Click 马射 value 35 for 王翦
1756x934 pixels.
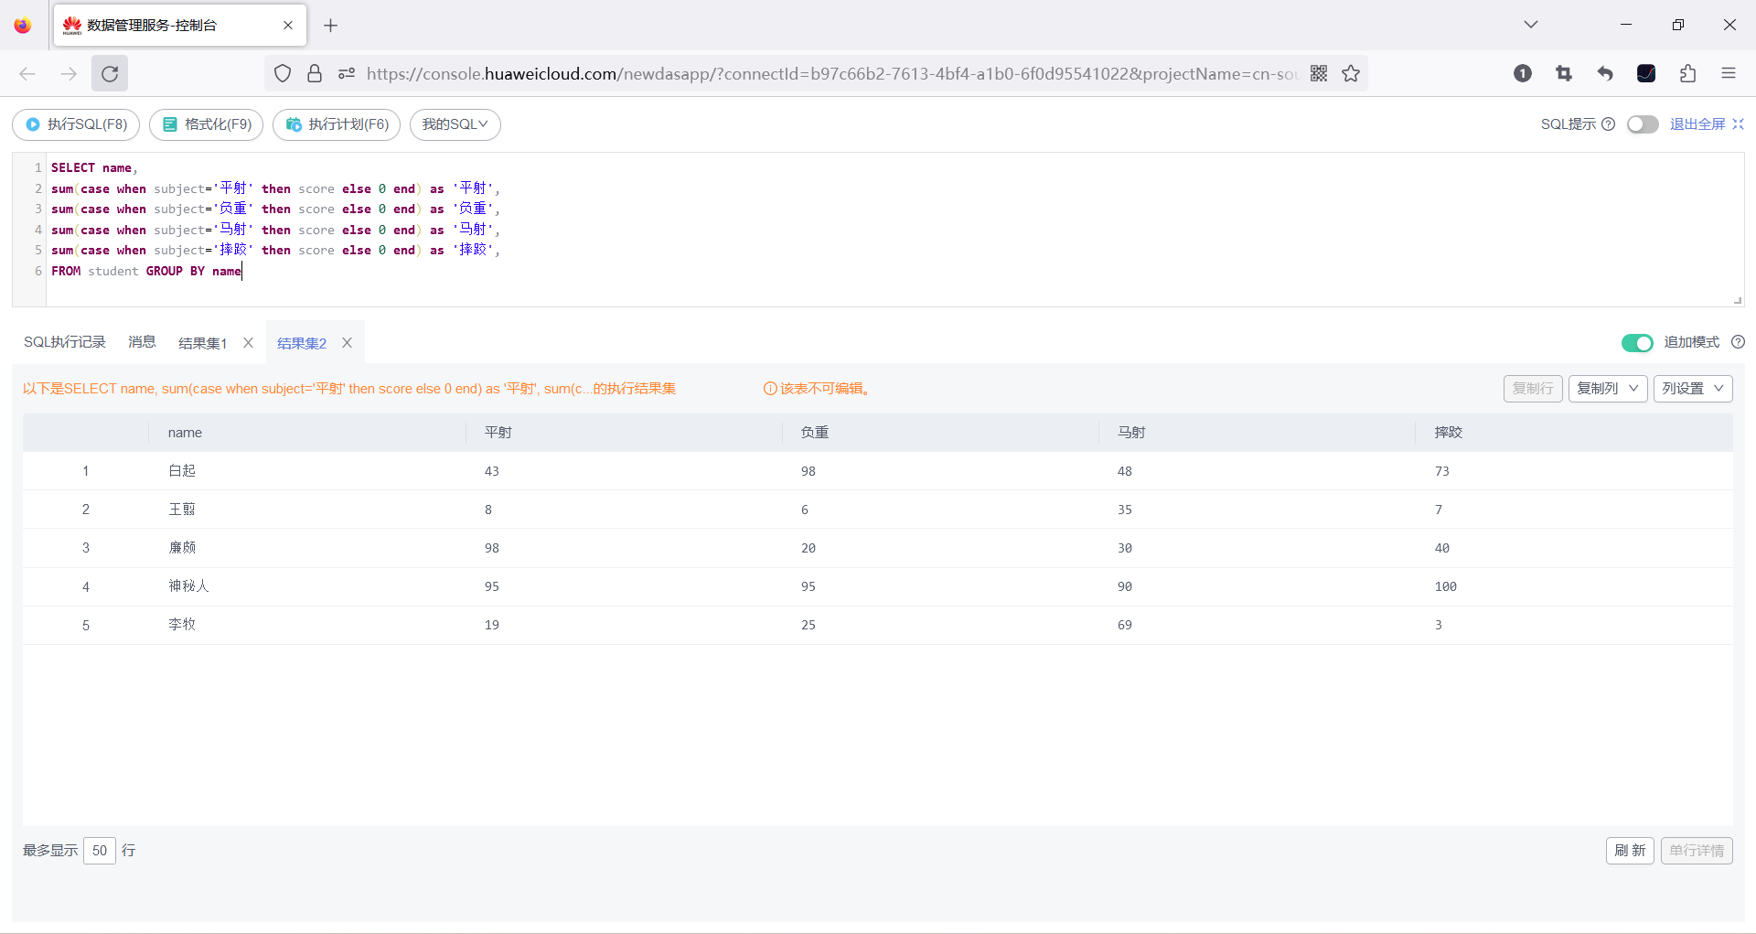tap(1125, 510)
